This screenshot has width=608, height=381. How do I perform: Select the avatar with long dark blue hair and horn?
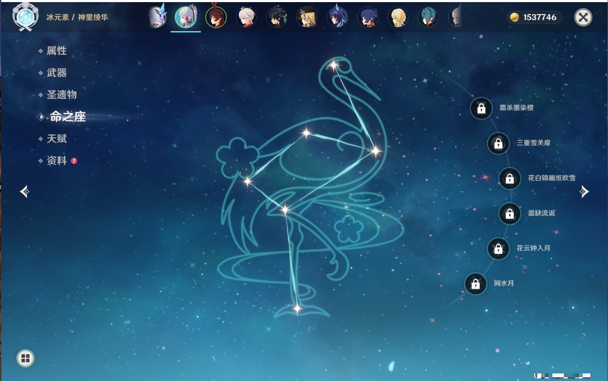coord(337,17)
